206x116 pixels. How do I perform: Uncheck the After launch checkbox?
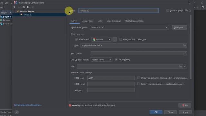76,39
